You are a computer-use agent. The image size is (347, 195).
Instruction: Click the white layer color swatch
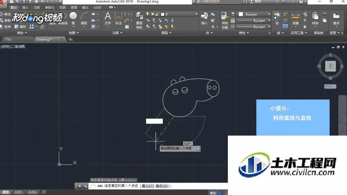[163, 14]
